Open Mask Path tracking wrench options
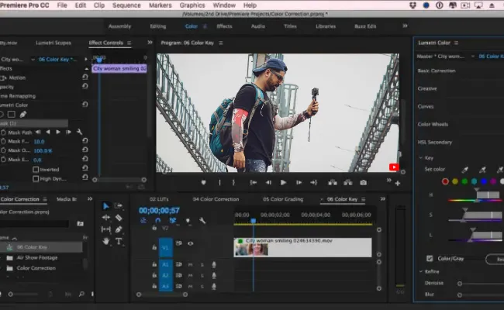The height and width of the screenshot is (310, 504). coord(79,132)
